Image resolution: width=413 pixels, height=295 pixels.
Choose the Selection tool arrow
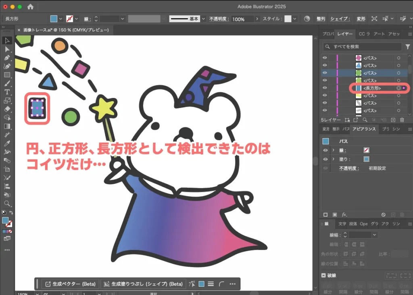7,40
